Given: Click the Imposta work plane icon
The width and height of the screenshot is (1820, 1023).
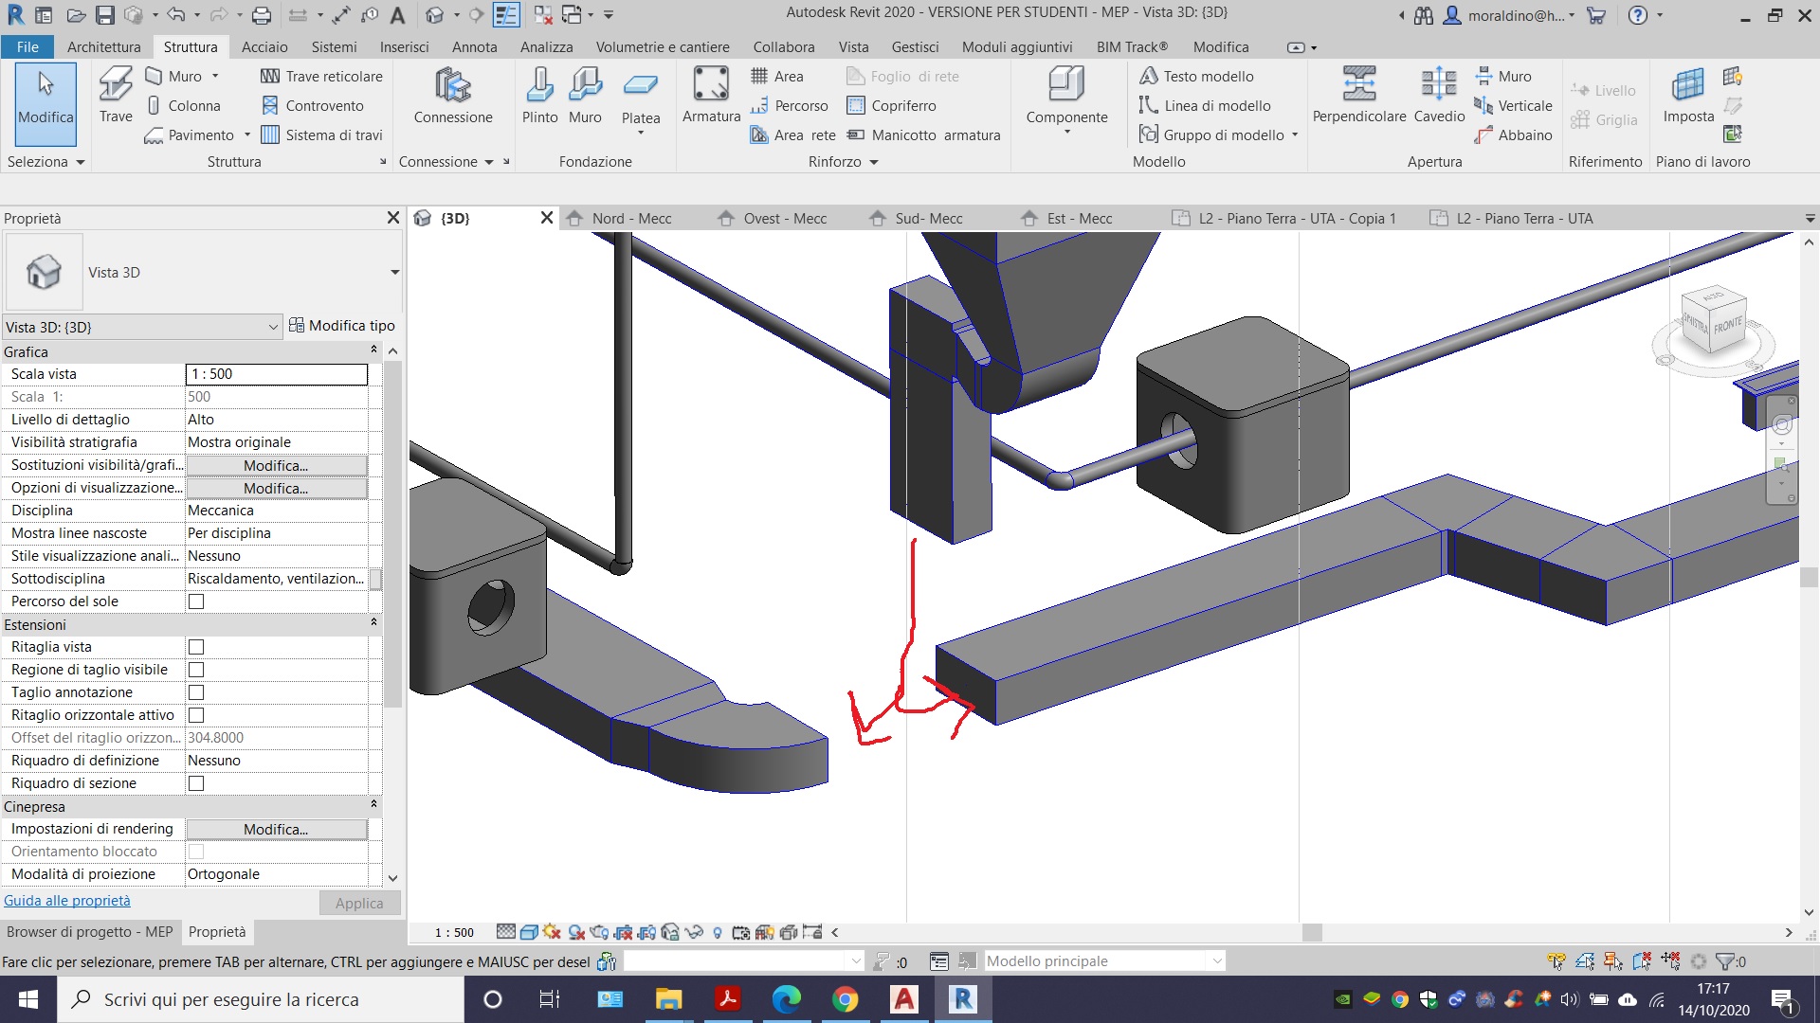Looking at the screenshot, I should (1688, 95).
